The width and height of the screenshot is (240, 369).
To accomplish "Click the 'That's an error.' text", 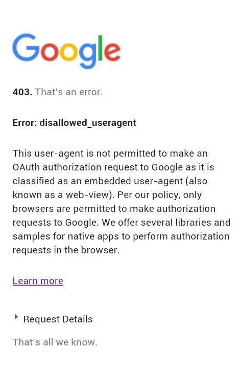I will [x=69, y=92].
